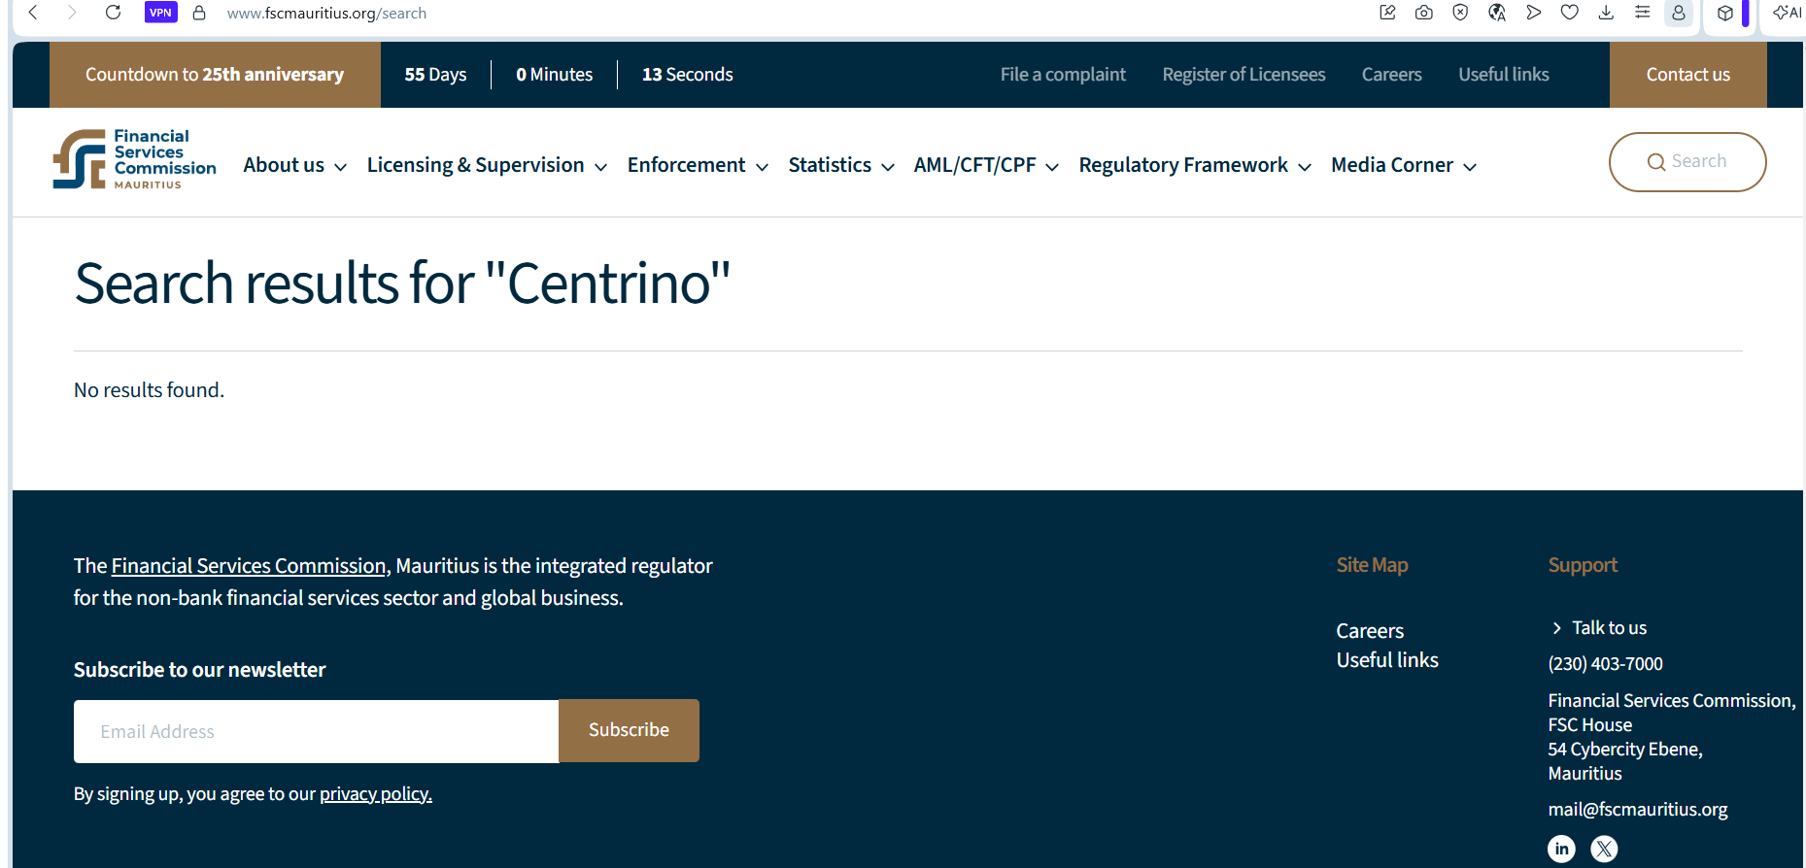This screenshot has height=868, width=1806.
Task: Open browser downloads icon
Action: click(x=1606, y=13)
